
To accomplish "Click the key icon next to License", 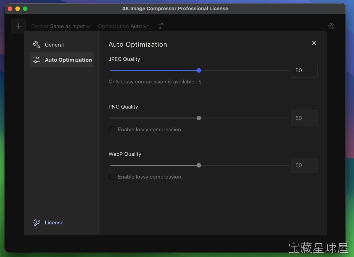I will pyautogui.click(x=37, y=222).
